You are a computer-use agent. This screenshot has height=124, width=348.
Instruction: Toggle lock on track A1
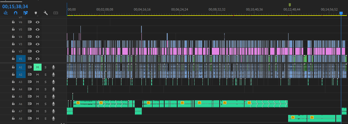point(13,67)
